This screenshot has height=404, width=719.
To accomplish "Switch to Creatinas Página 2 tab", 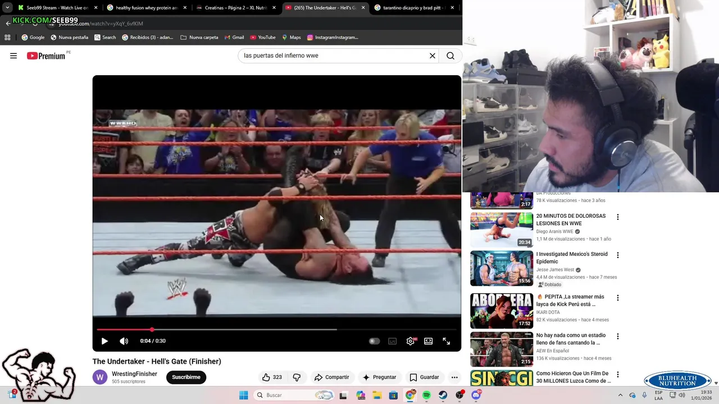I will click(235, 8).
